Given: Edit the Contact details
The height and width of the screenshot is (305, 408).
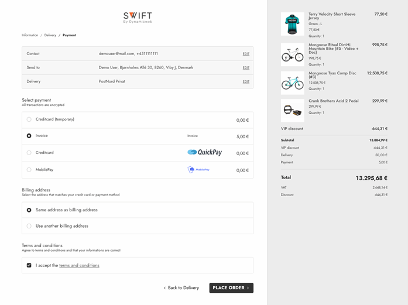Looking at the screenshot, I should pyautogui.click(x=246, y=54).
